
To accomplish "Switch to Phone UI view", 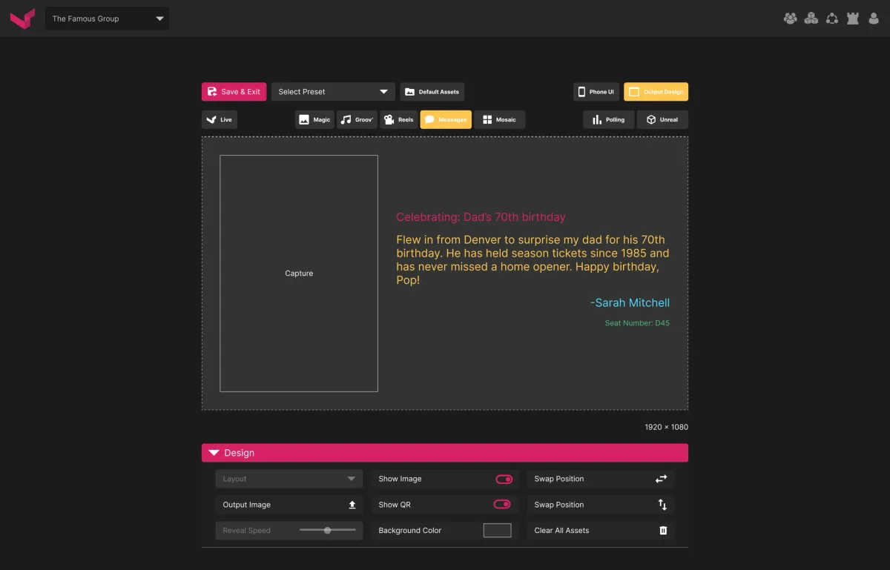I will pos(596,92).
